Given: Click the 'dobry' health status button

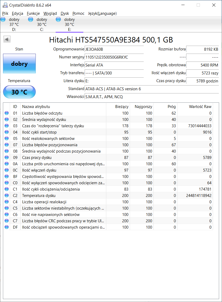Looking at the screenshot, I should click(x=20, y=64).
